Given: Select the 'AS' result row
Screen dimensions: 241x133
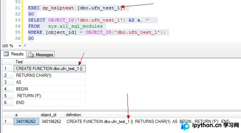Looking at the screenshot, I should click(50, 82).
